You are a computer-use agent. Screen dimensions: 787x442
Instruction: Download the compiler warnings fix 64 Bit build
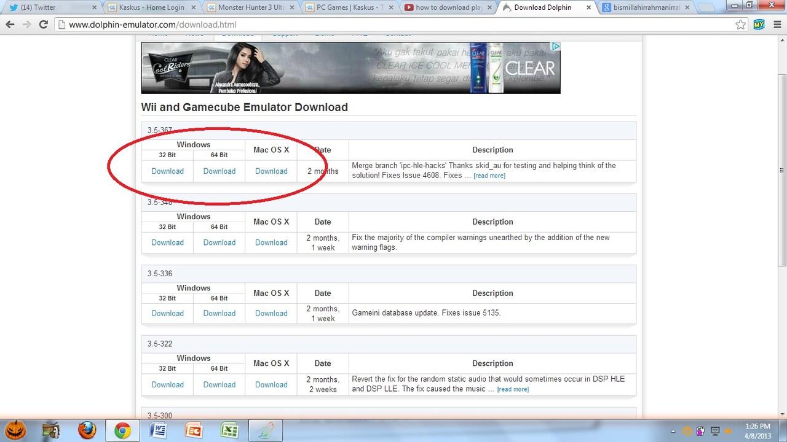[219, 242]
